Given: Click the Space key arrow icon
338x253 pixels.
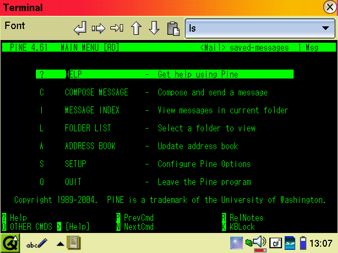Looking at the screenshot, I should 99,28.
